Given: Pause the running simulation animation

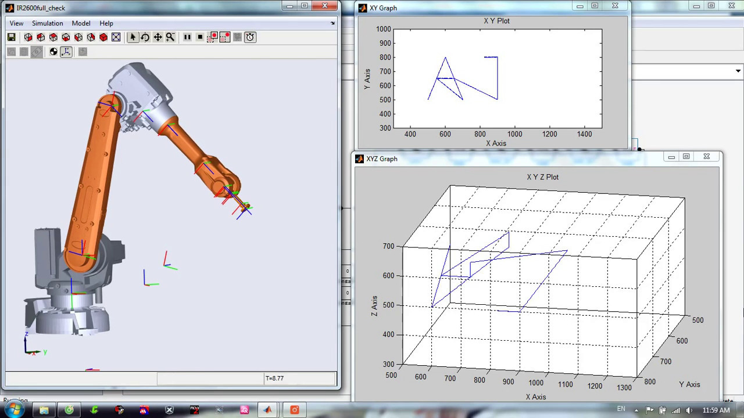Looking at the screenshot, I should pyautogui.click(x=187, y=37).
